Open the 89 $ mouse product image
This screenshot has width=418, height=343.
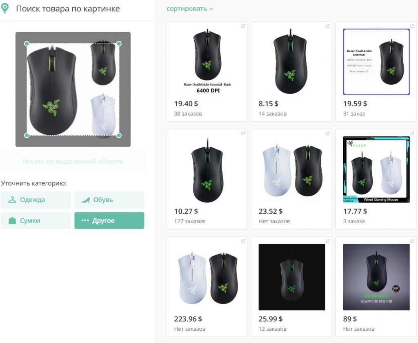point(376,277)
